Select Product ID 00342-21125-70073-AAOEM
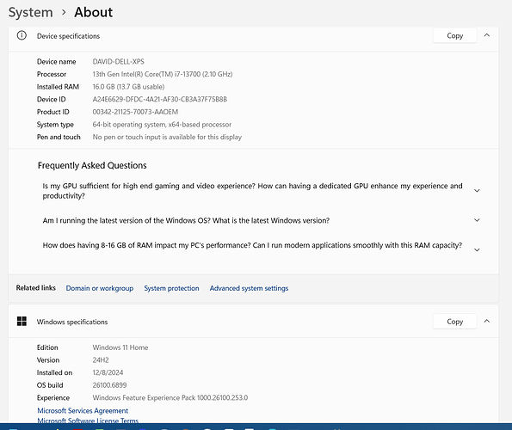The height and width of the screenshot is (430, 512). click(x=135, y=112)
